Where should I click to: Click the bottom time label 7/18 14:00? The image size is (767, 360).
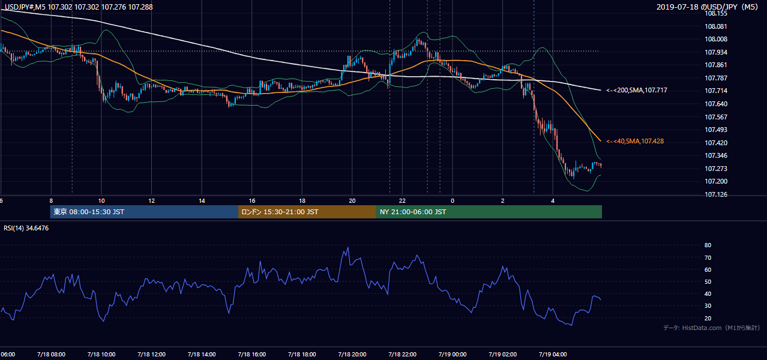click(201, 354)
